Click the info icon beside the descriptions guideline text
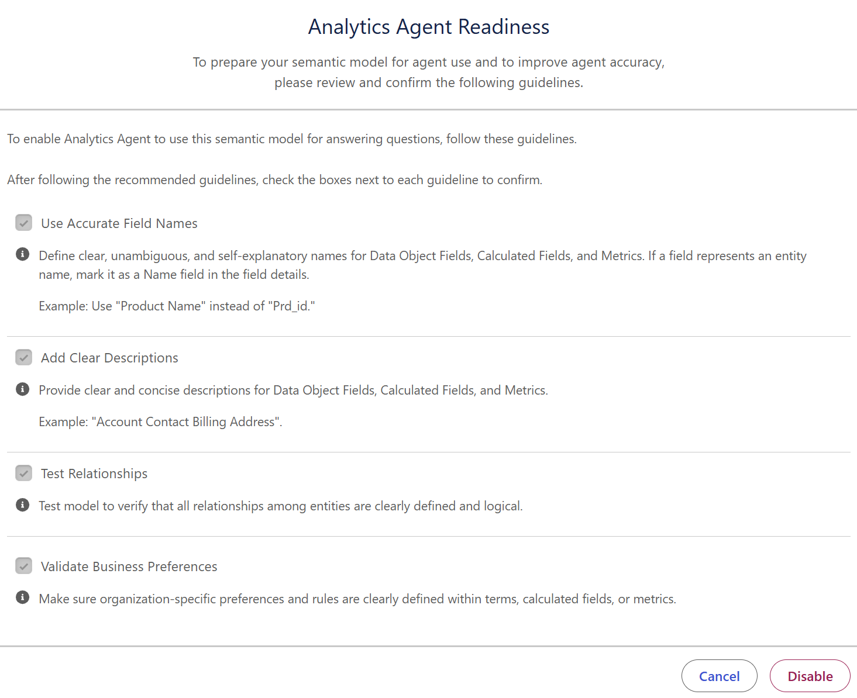The image size is (857, 698). 23,389
